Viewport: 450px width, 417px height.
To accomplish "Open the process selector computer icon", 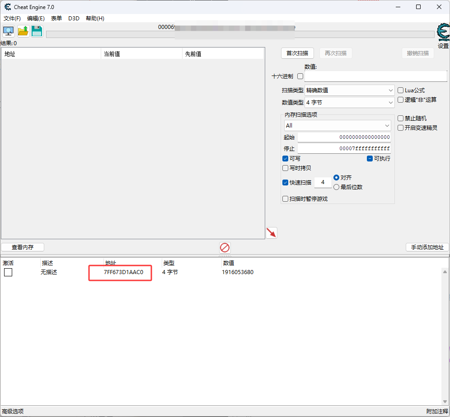I will point(8,31).
